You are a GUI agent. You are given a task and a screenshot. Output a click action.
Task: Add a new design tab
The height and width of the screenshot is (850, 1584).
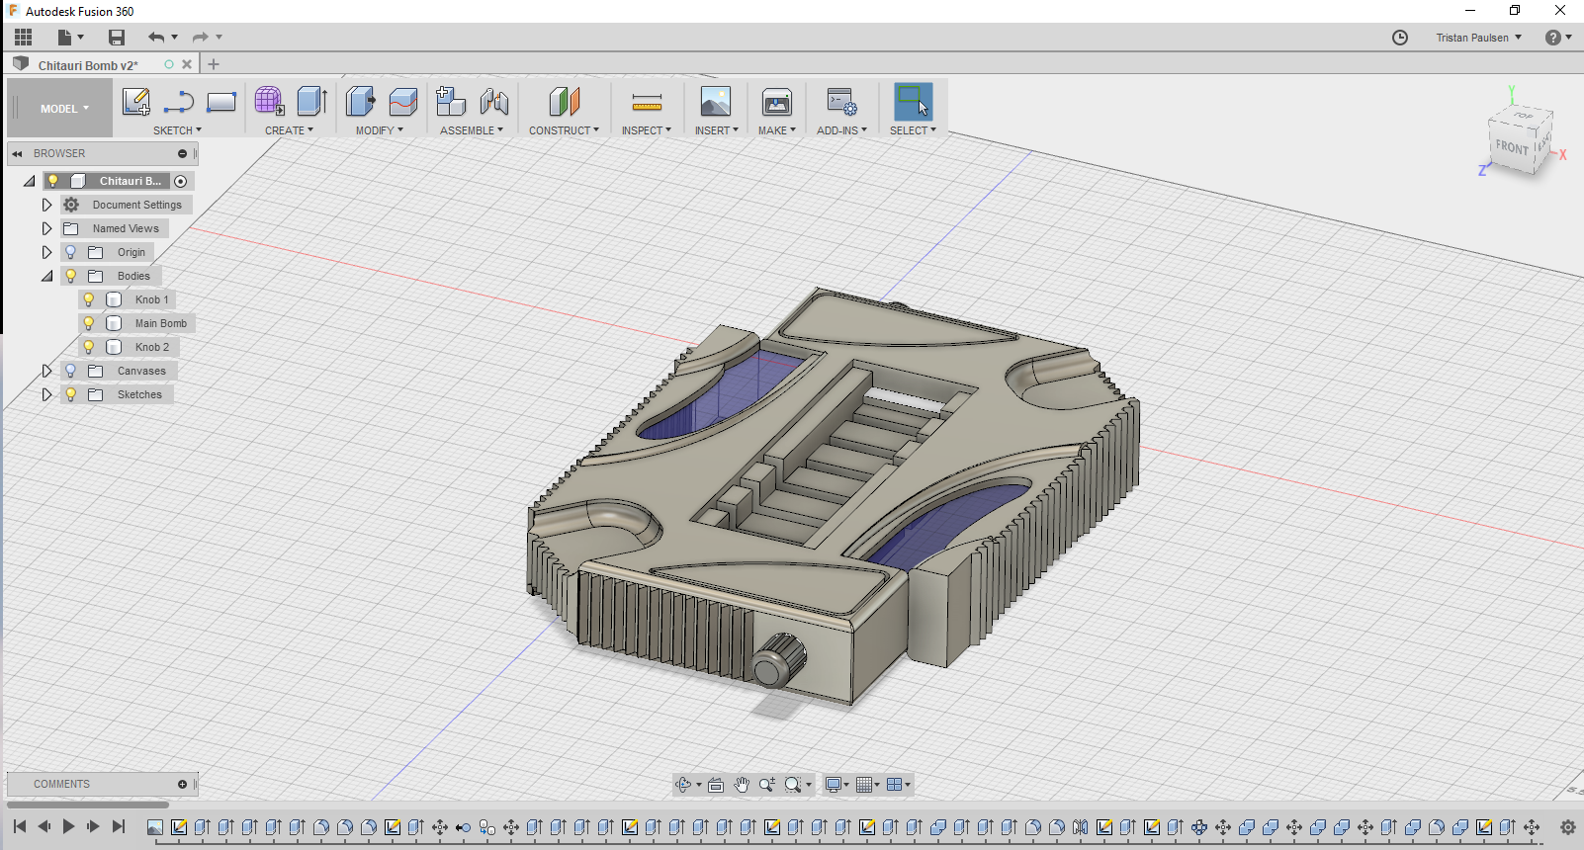(214, 64)
